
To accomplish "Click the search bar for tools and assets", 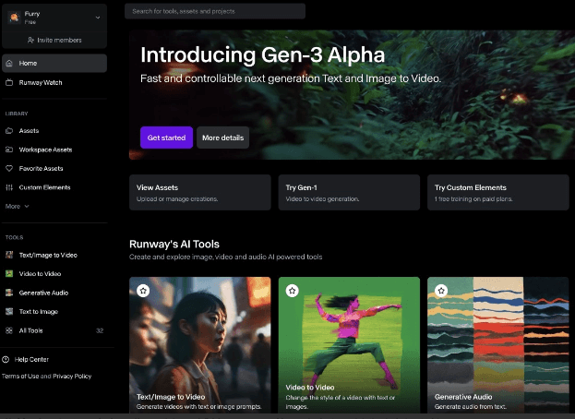I will click(215, 11).
